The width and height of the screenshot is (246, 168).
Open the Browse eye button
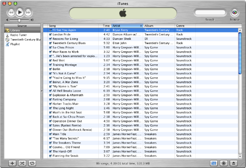(x=235, y=13)
